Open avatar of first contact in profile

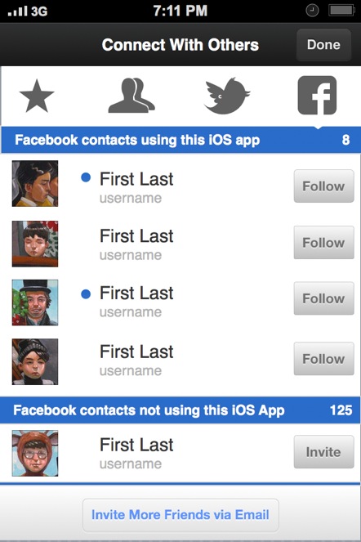point(35,184)
